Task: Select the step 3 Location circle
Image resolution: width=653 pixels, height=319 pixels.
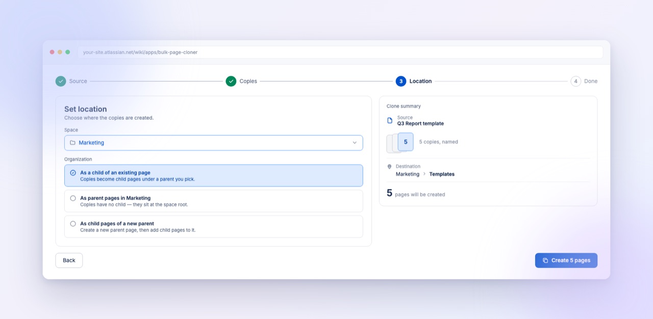Action: [401, 81]
